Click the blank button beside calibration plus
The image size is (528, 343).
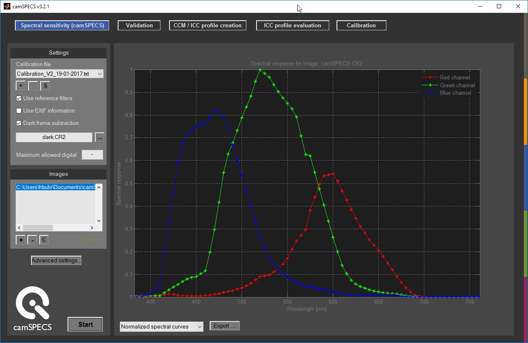pos(33,86)
